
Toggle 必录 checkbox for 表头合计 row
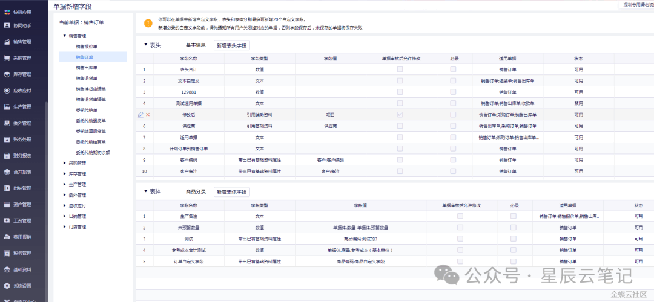[453, 69]
